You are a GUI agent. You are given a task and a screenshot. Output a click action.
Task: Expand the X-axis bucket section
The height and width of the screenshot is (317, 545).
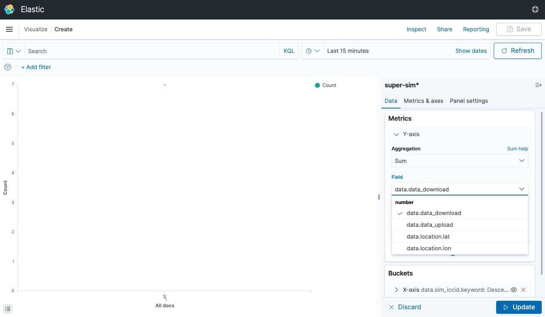[396, 290]
